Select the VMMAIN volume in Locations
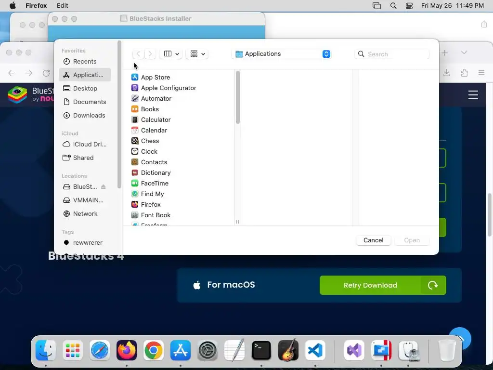Viewport: 493px width, 370px height. click(85, 200)
